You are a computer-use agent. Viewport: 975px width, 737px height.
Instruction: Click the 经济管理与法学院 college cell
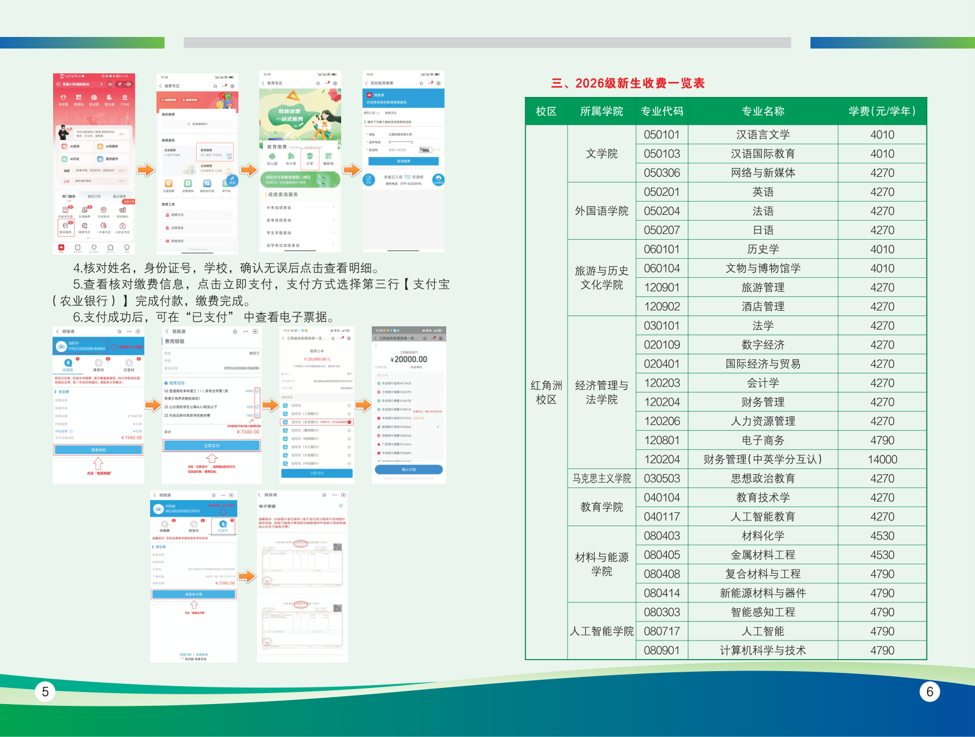pyautogui.click(x=602, y=392)
